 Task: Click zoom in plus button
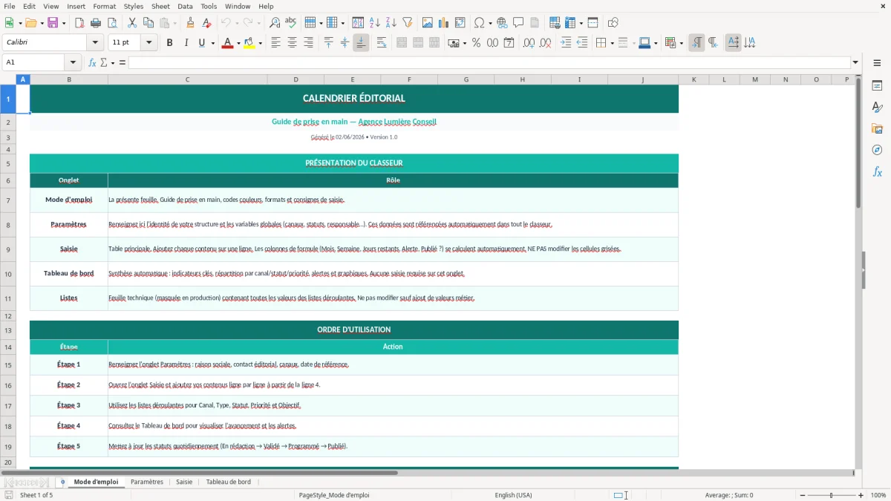click(x=861, y=495)
